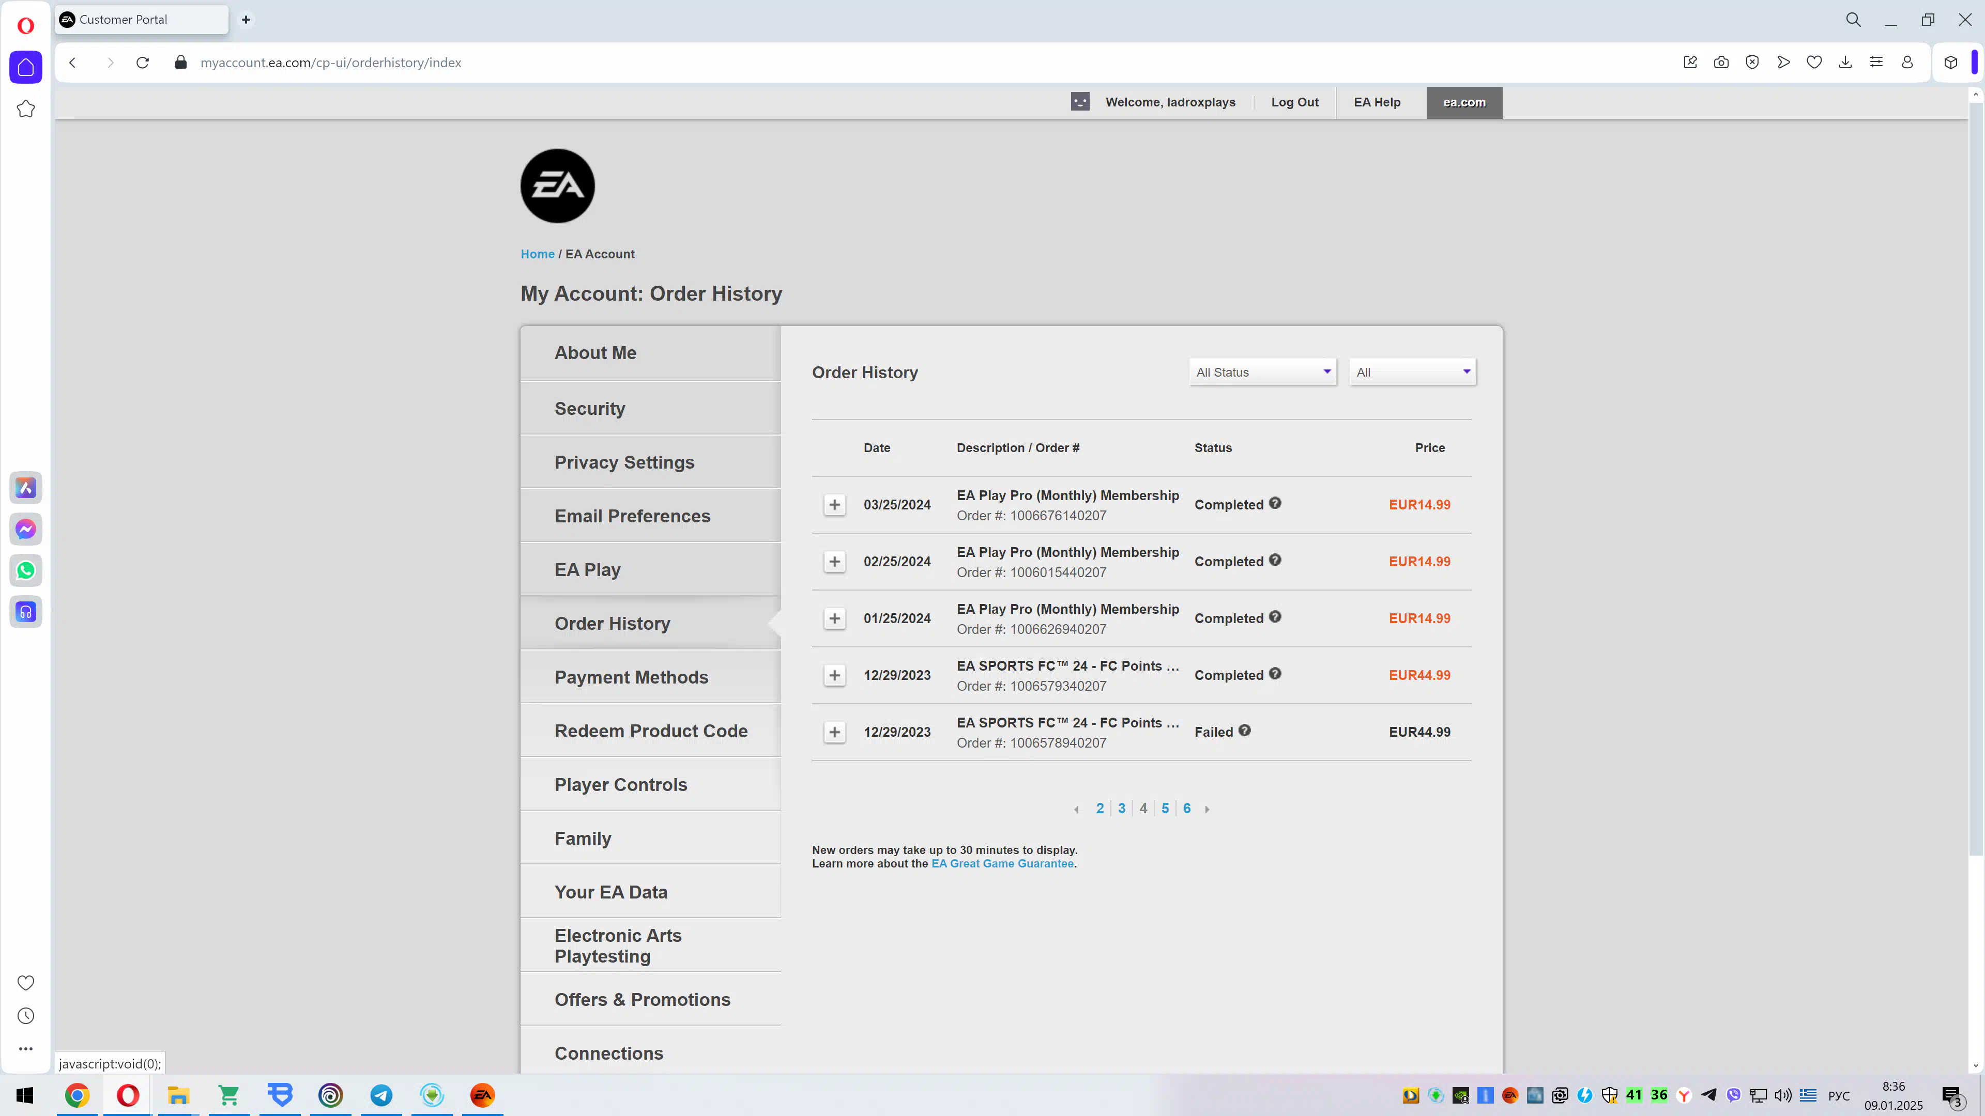Open Opera snapshot camera tool
The image size is (1985, 1116).
(x=1721, y=63)
